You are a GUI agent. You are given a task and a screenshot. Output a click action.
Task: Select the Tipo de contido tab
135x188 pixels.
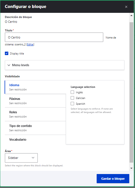click(35, 128)
